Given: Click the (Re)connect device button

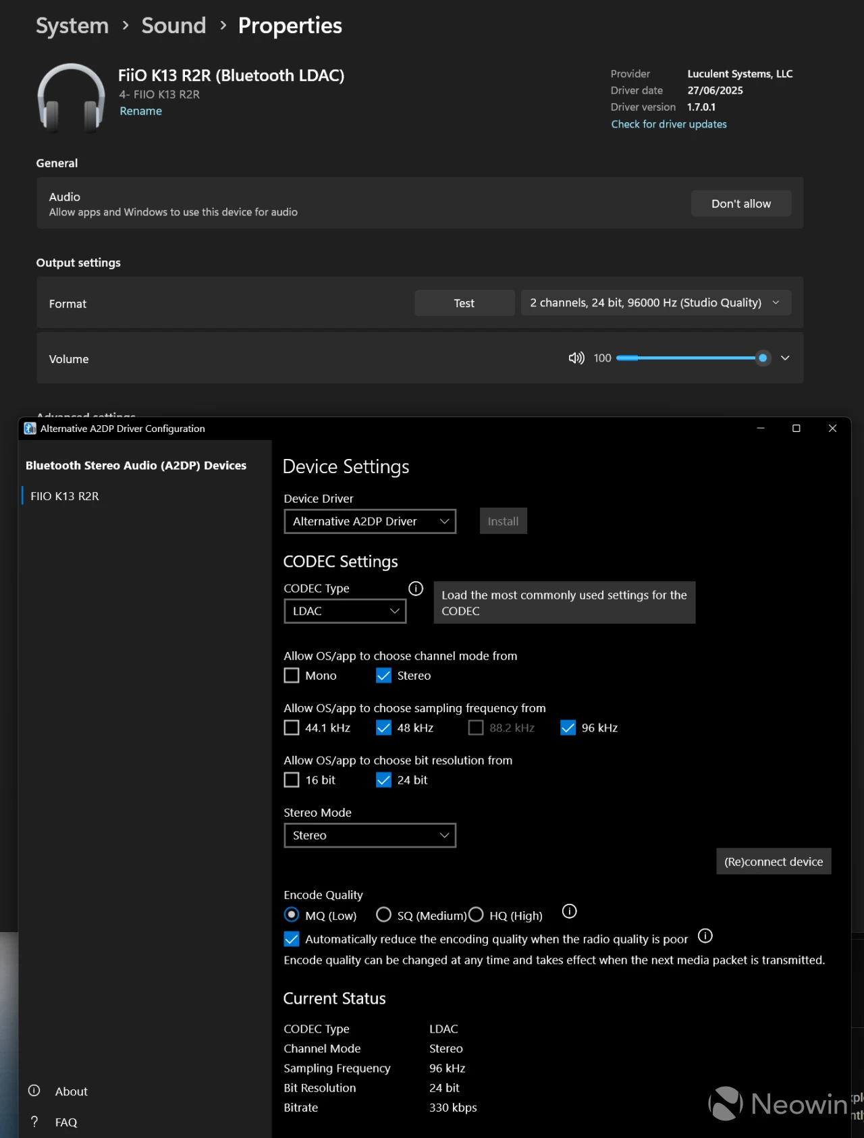Looking at the screenshot, I should click(774, 861).
